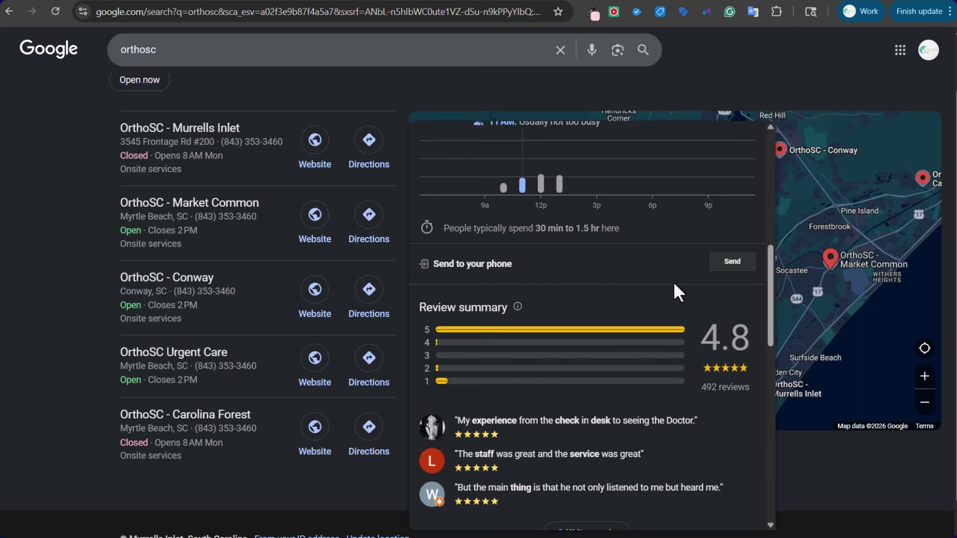Open OrthoSC - Conway listing
This screenshot has width=957, height=538.
click(x=166, y=277)
